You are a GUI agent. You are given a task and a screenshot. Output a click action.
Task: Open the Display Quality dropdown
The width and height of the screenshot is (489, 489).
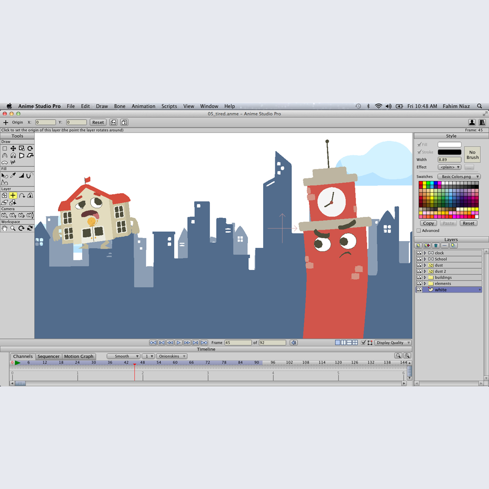point(393,342)
